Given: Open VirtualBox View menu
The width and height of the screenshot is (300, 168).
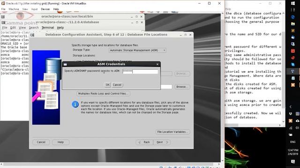Looking at the screenshot, I should [x=25, y=9].
